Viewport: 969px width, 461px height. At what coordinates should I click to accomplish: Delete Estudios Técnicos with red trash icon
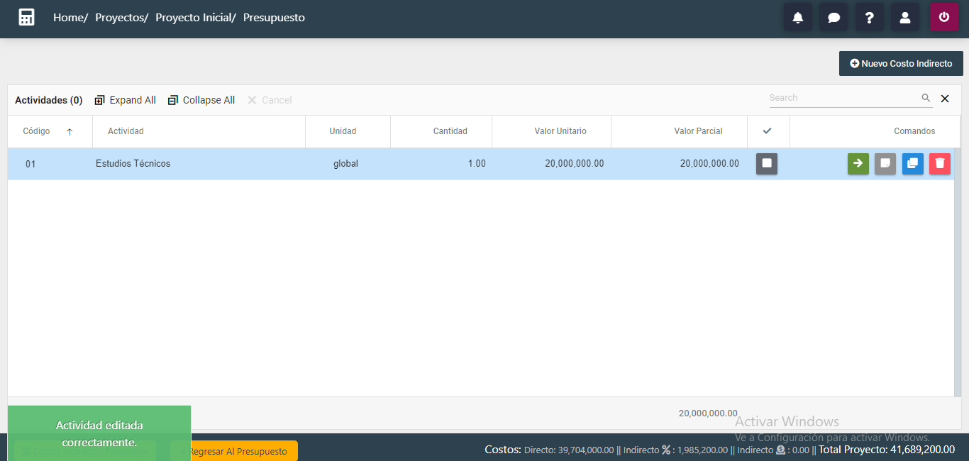[x=940, y=164]
